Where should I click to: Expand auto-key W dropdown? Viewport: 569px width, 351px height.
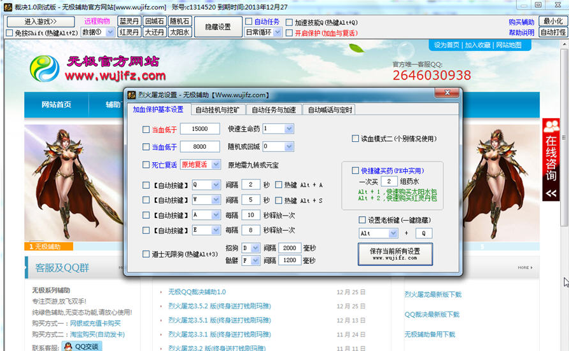(216, 200)
